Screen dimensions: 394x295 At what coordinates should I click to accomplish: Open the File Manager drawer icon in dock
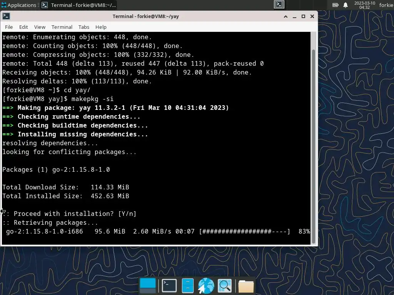point(187,285)
